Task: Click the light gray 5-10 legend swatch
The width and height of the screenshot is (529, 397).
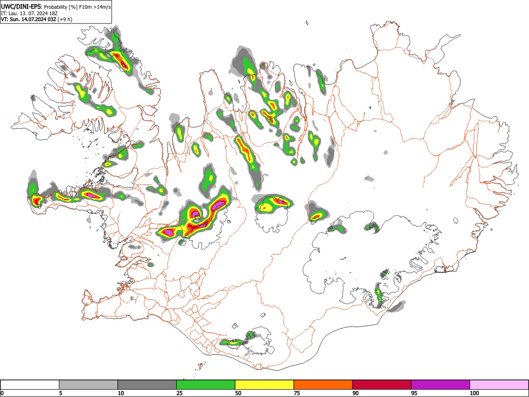Action: pos(88,385)
